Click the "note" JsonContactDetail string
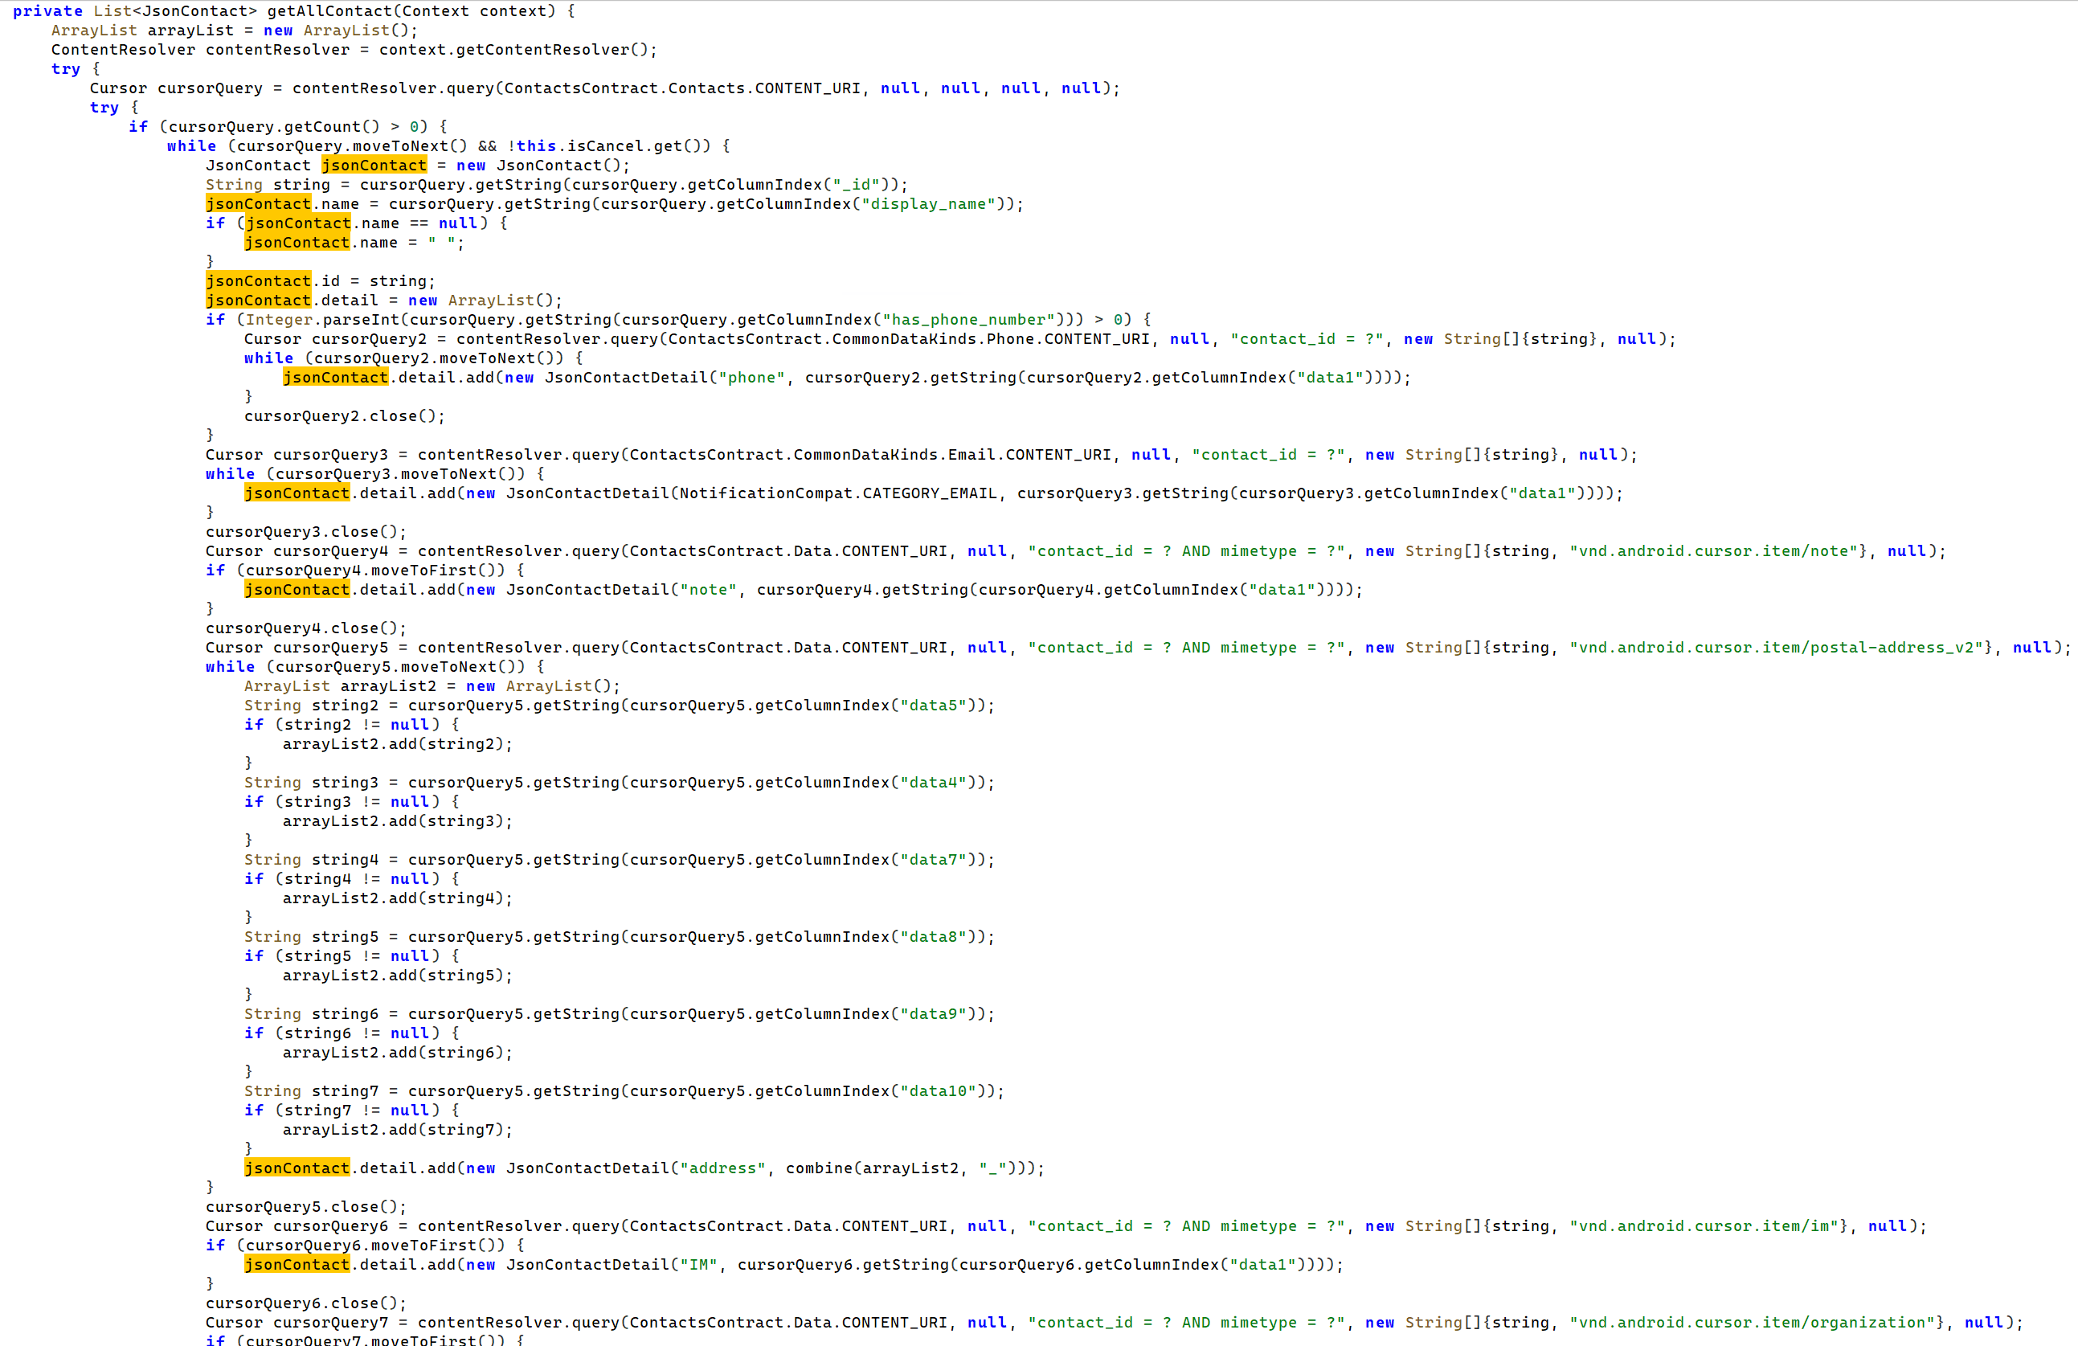The image size is (2078, 1346). 708,590
